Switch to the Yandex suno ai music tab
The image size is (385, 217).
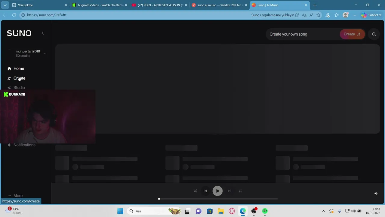pos(219,5)
